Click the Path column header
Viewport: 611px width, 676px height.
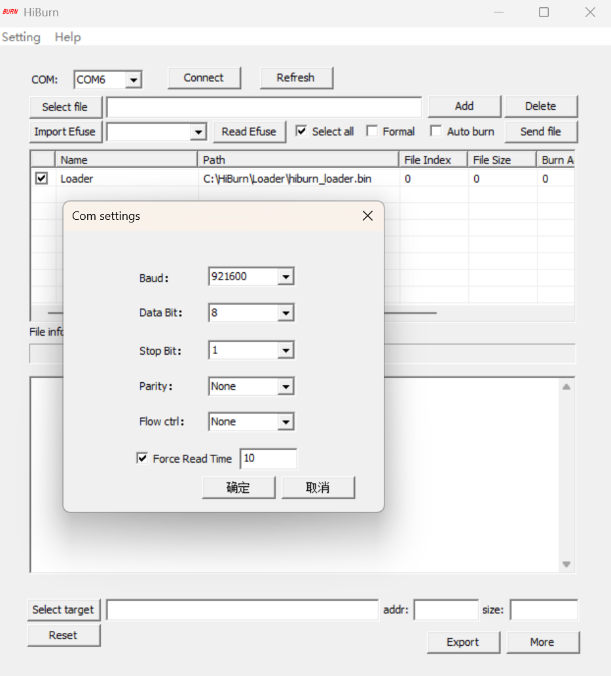[x=298, y=160]
